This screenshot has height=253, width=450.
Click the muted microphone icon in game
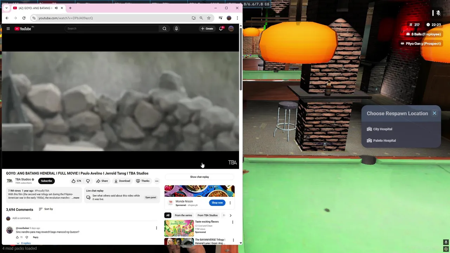click(438, 13)
